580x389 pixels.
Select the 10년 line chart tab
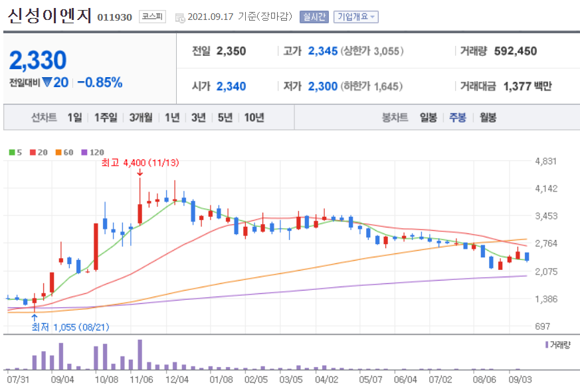254,117
